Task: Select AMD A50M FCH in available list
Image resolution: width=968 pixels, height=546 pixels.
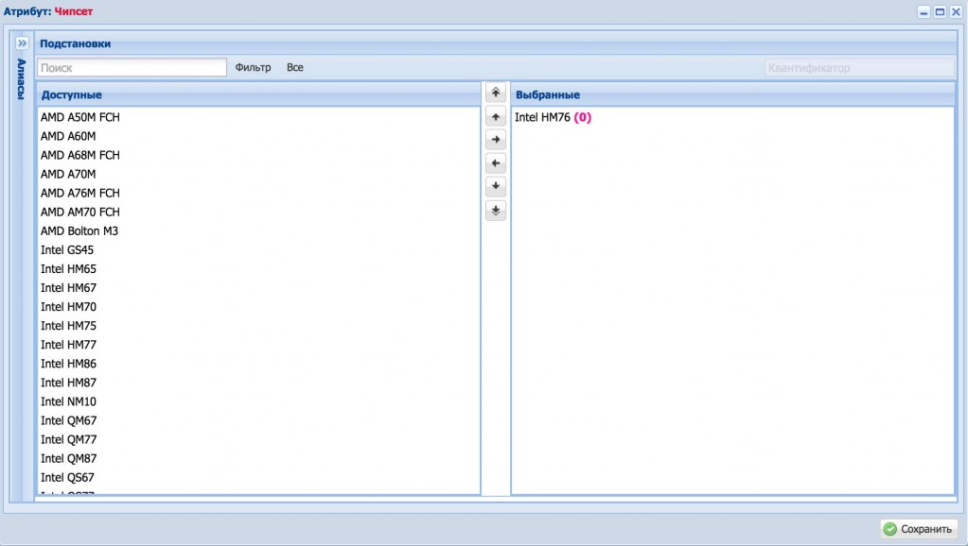Action: (x=258, y=117)
